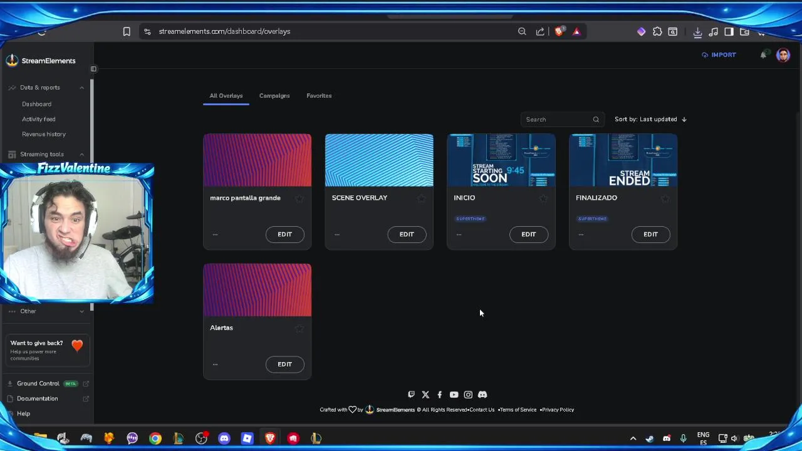
Task: Open StreamElements Instagram social icon
Action: [x=468, y=395]
